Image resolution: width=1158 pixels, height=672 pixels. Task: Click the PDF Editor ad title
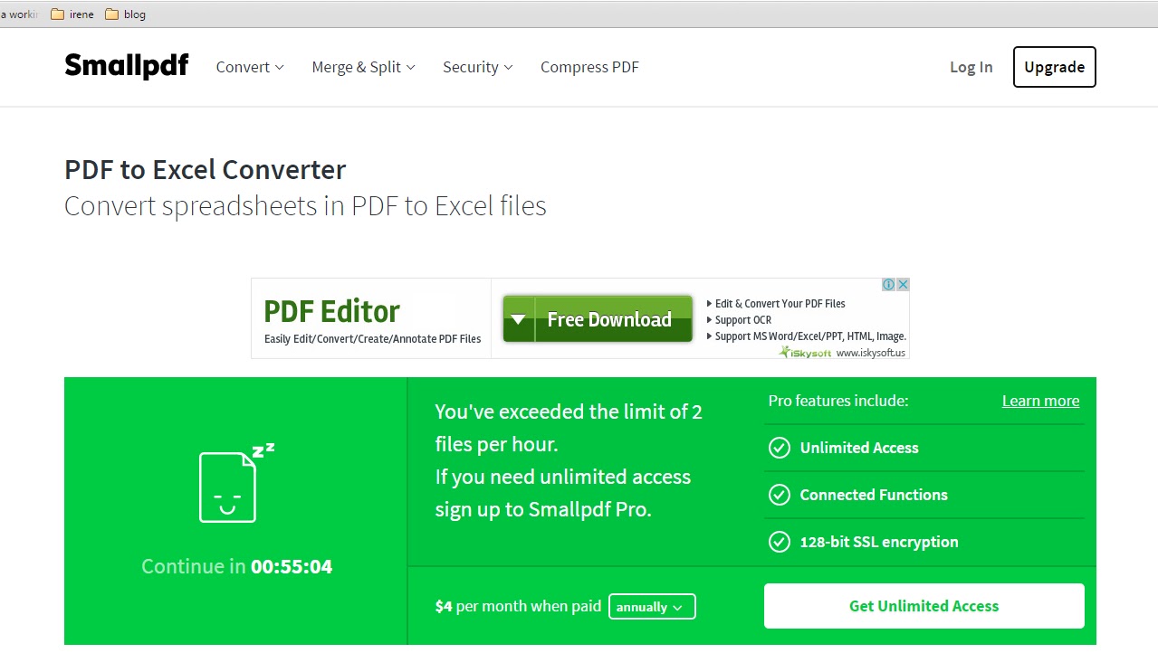click(331, 311)
